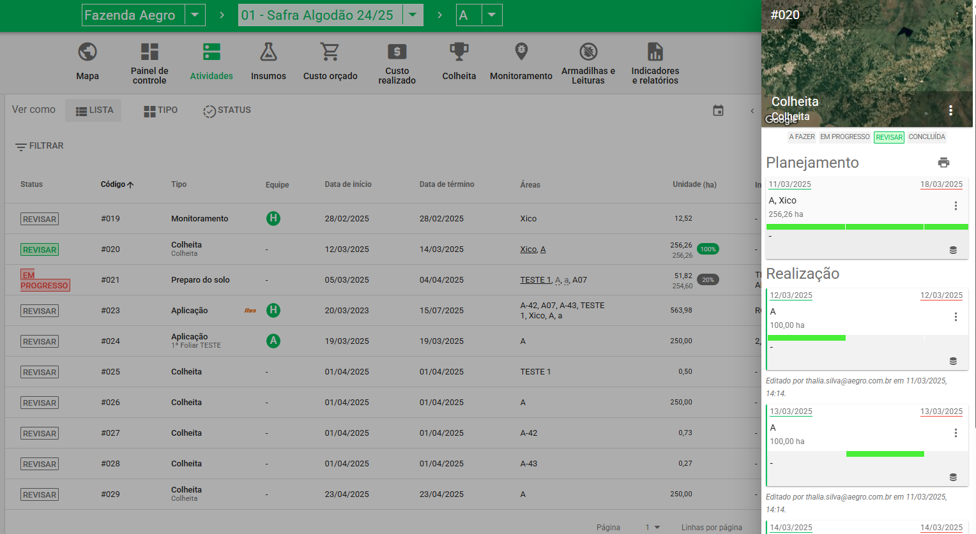Set activity status to EM PROGRESSO
The width and height of the screenshot is (976, 534).
(x=845, y=137)
